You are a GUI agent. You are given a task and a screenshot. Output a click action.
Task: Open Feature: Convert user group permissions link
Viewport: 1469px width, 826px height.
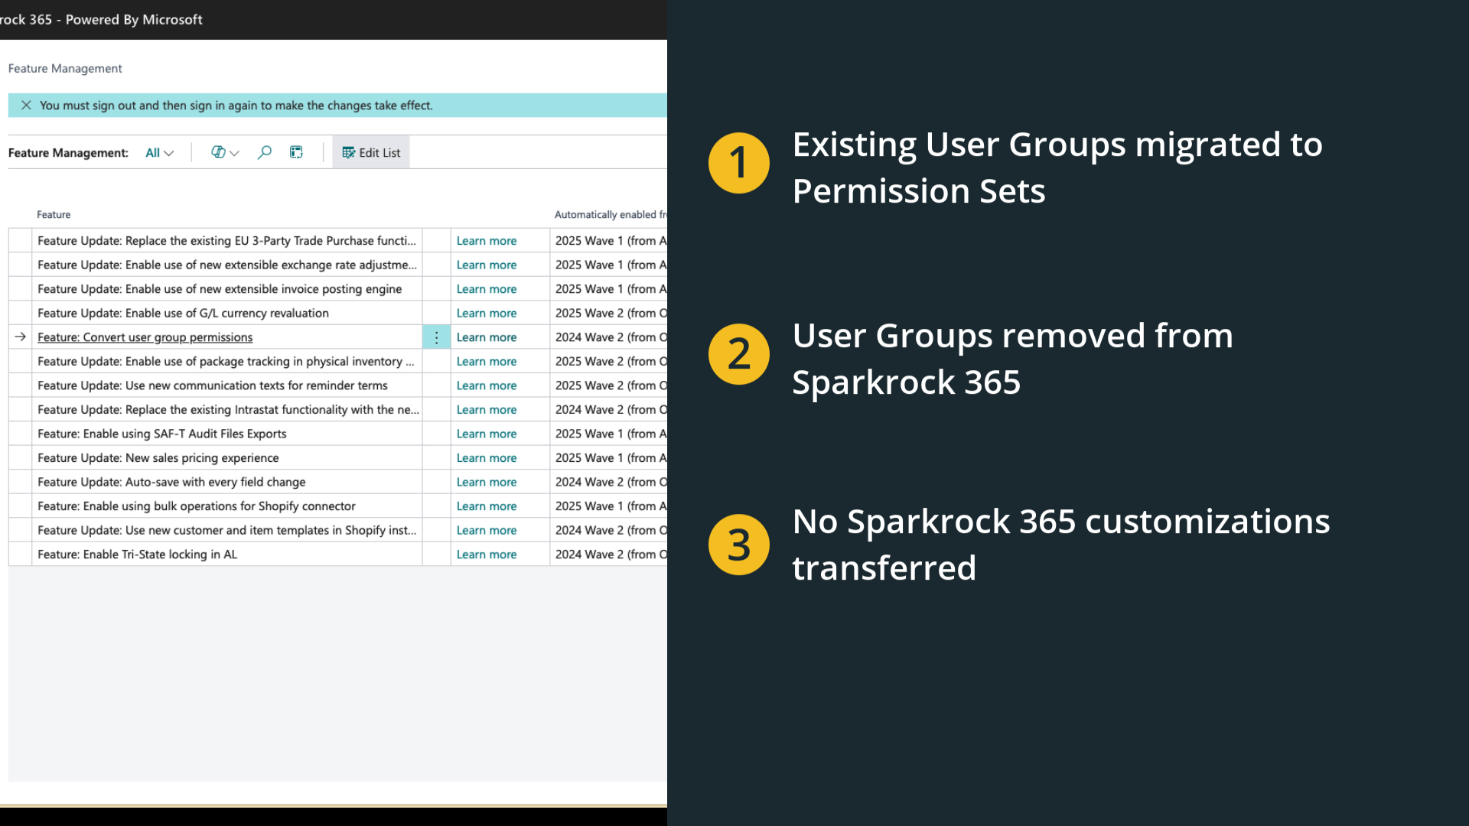145,337
